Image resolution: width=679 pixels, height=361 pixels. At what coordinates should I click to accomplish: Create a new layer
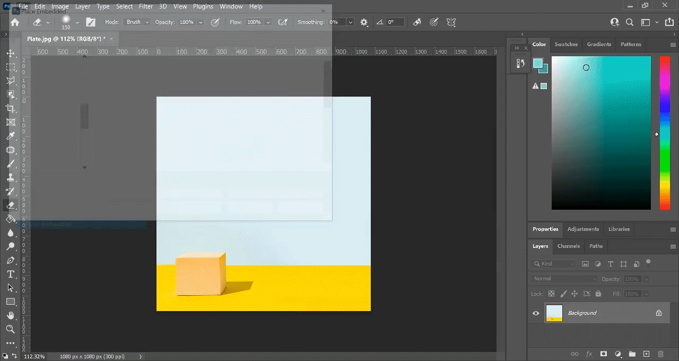click(x=646, y=354)
